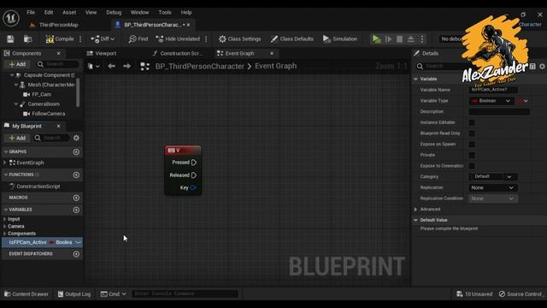Viewport: 547px width, 308px height.
Task: Navigate forward in graph history
Action: tap(127, 66)
